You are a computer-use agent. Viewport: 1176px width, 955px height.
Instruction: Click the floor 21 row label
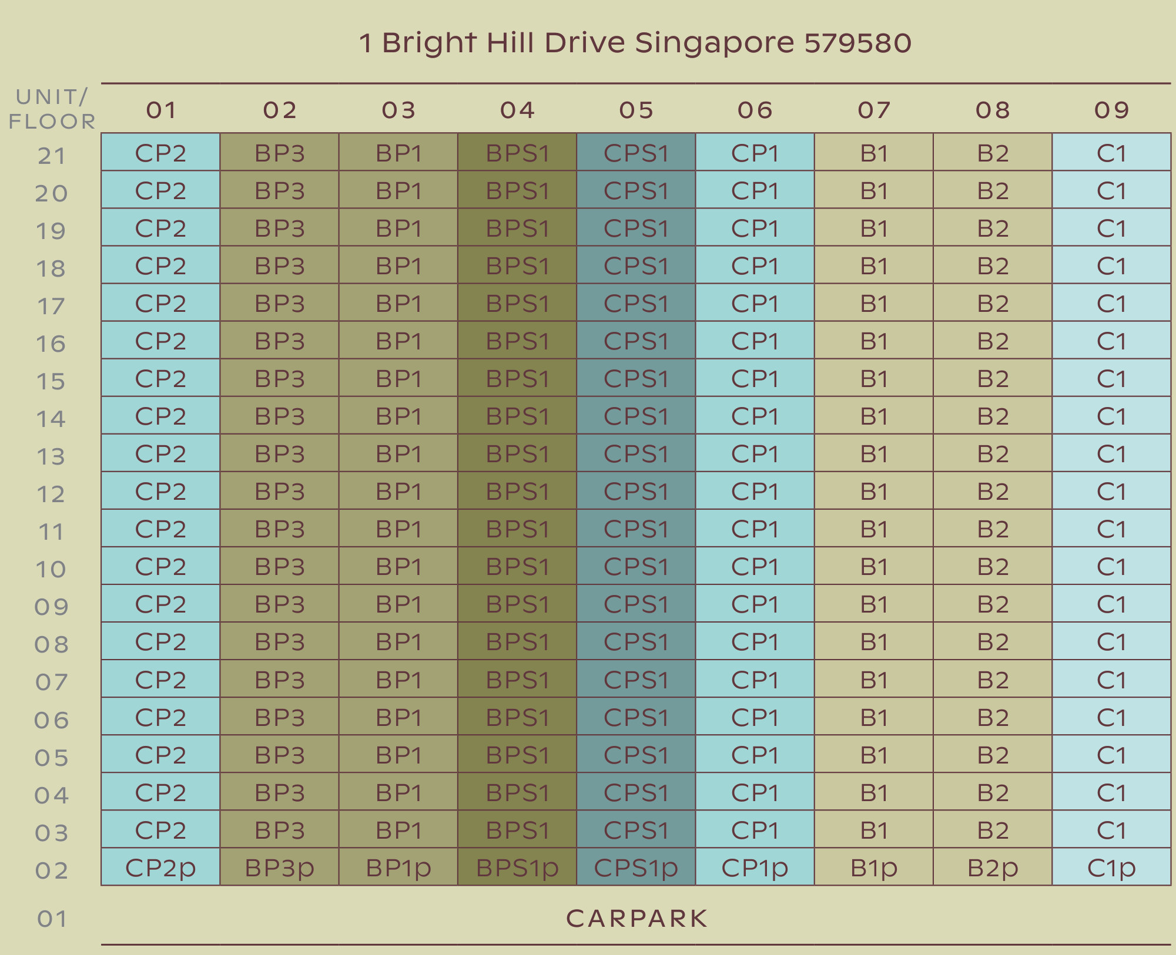coord(51,156)
